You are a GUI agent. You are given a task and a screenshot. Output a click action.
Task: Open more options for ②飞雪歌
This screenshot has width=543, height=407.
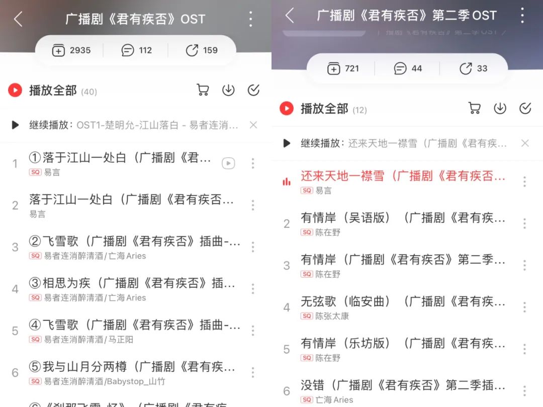253,247
